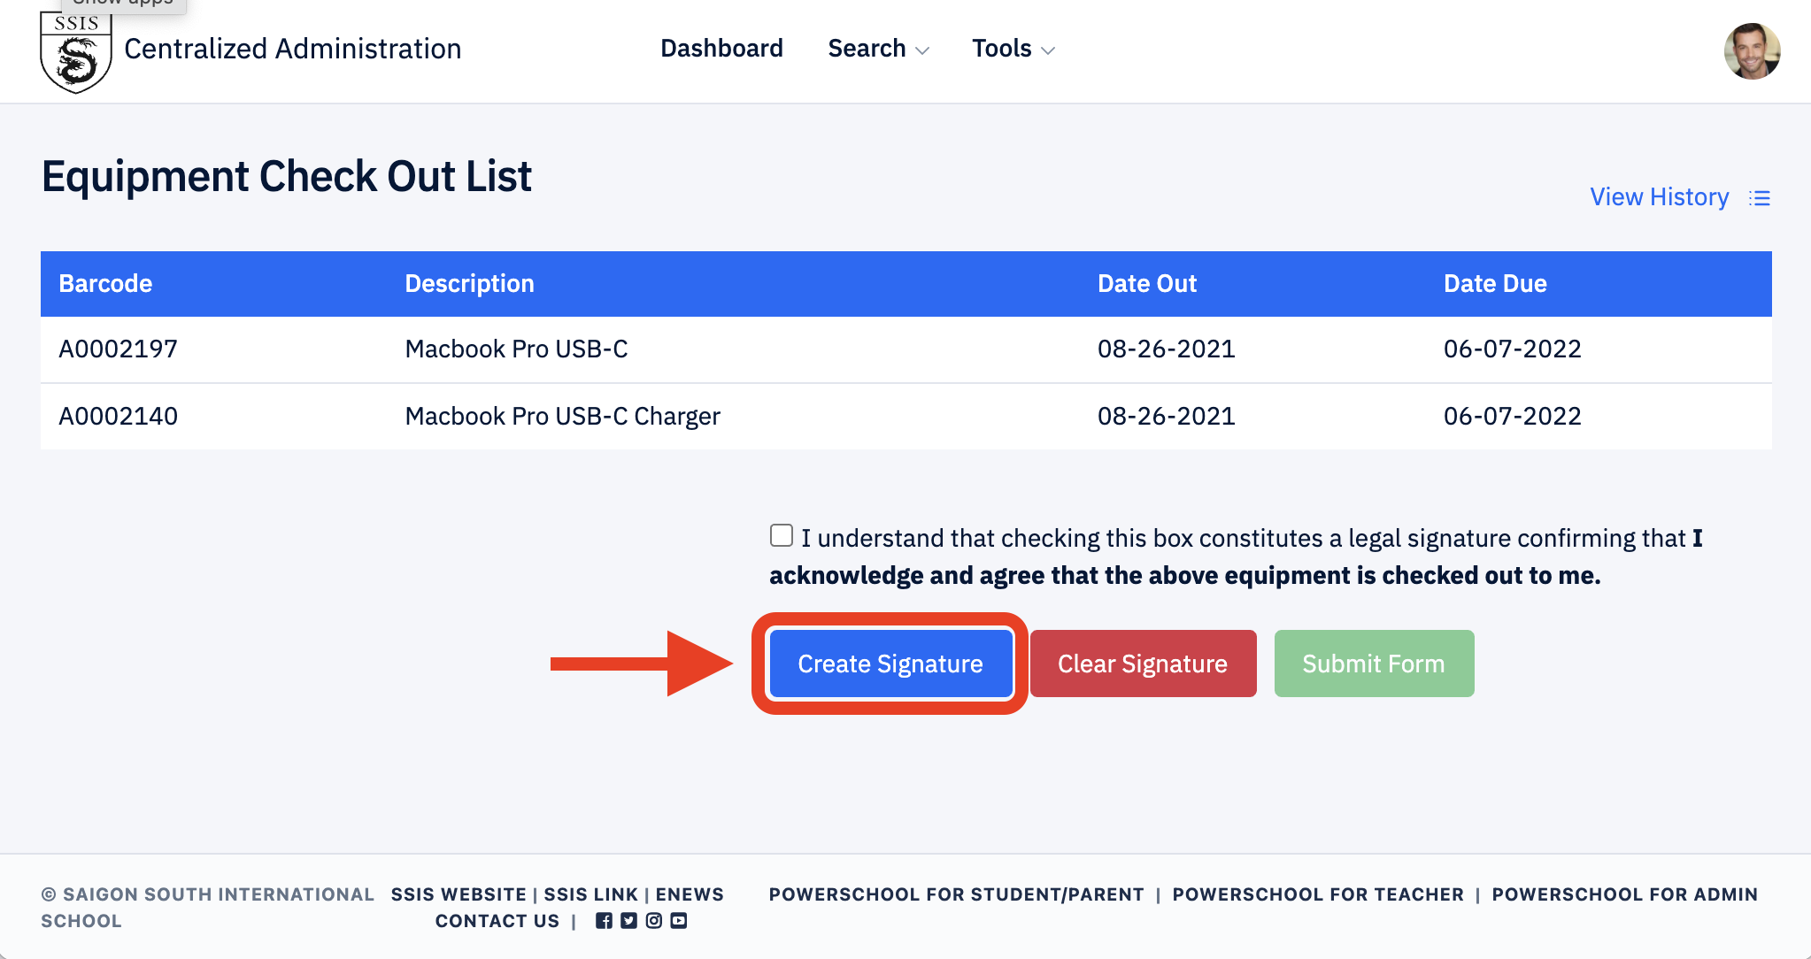Open the Facebook footer icon
Image resolution: width=1811 pixels, height=959 pixels.
(604, 921)
